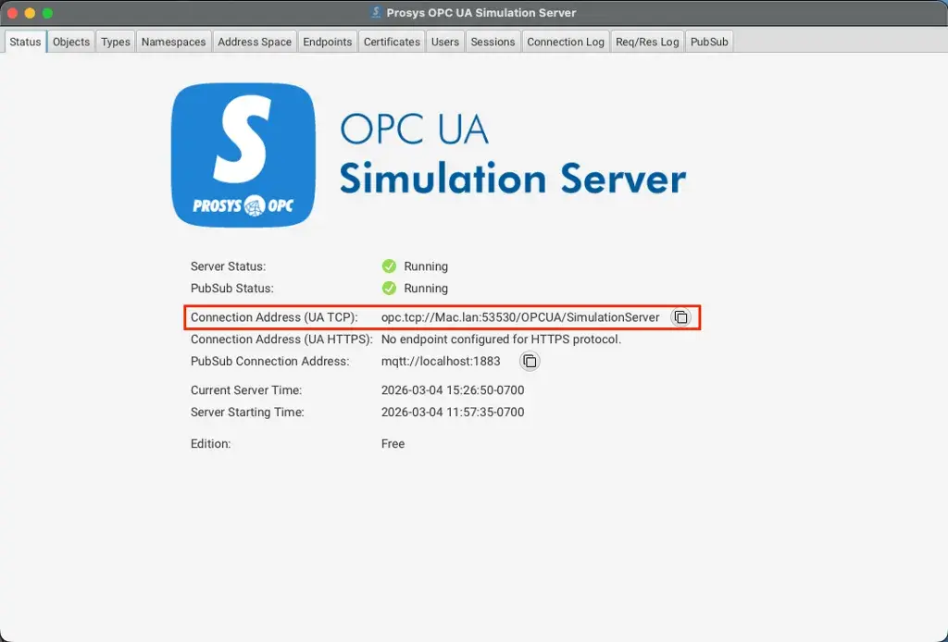948x642 pixels.
Task: Click 'No endpoint configured for HTTPS protocol.' text
Action: coord(501,340)
